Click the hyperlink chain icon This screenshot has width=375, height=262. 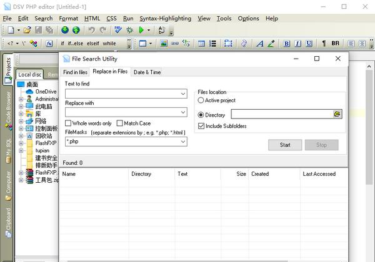175,44
